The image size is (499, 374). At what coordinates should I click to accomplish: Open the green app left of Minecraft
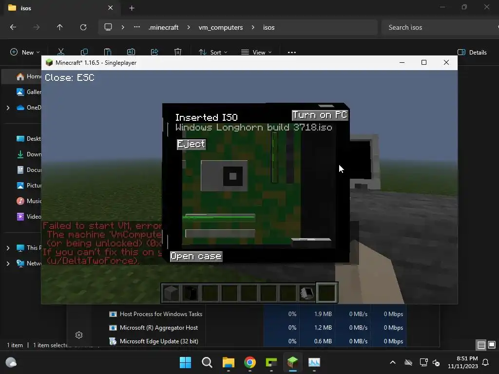point(271,362)
